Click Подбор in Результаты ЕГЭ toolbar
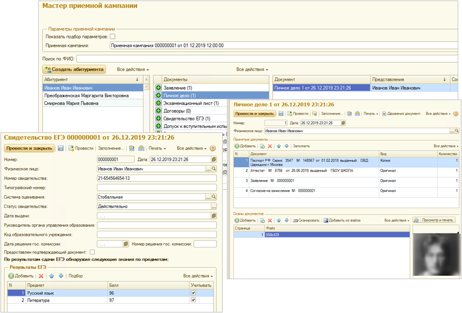The image size is (462, 313). 76,276
